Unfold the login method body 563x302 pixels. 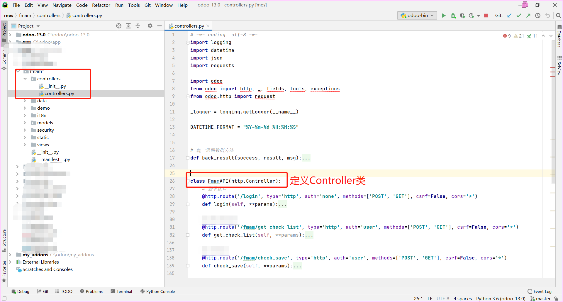(x=188, y=204)
